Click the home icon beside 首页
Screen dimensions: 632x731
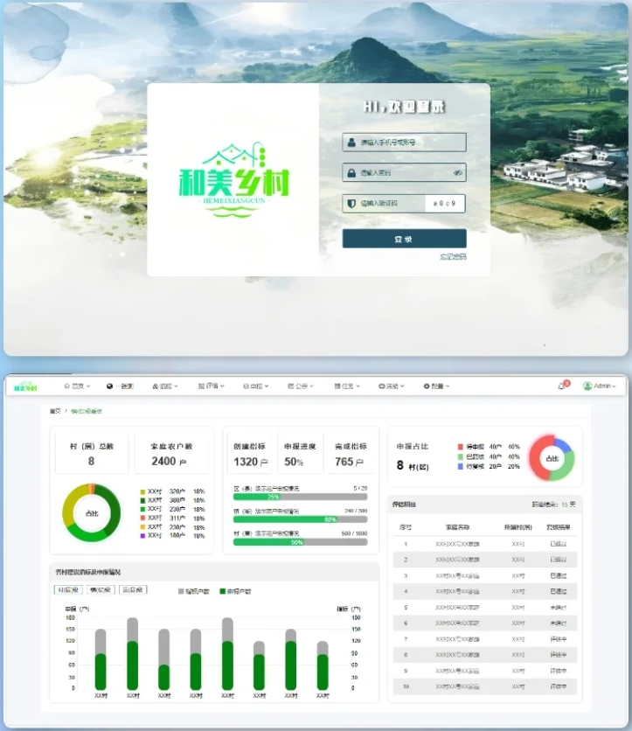(x=66, y=386)
